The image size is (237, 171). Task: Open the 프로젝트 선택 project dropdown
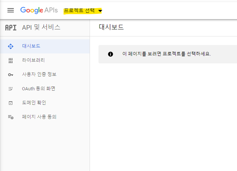(x=83, y=11)
